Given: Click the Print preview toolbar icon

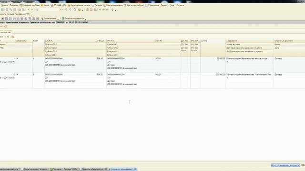Looking at the screenshot, I should (x=23, y=9).
